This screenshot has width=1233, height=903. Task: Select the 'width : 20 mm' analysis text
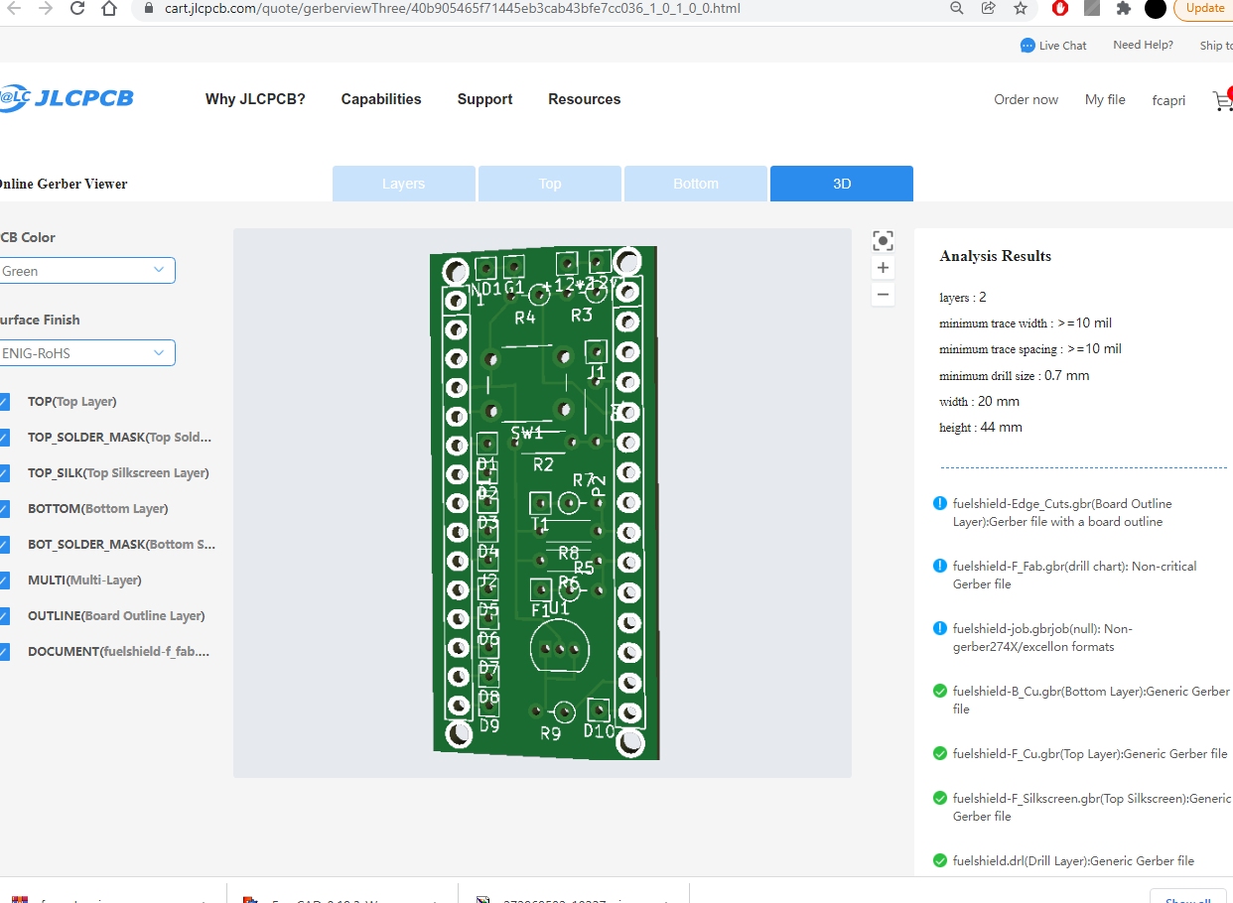(979, 402)
